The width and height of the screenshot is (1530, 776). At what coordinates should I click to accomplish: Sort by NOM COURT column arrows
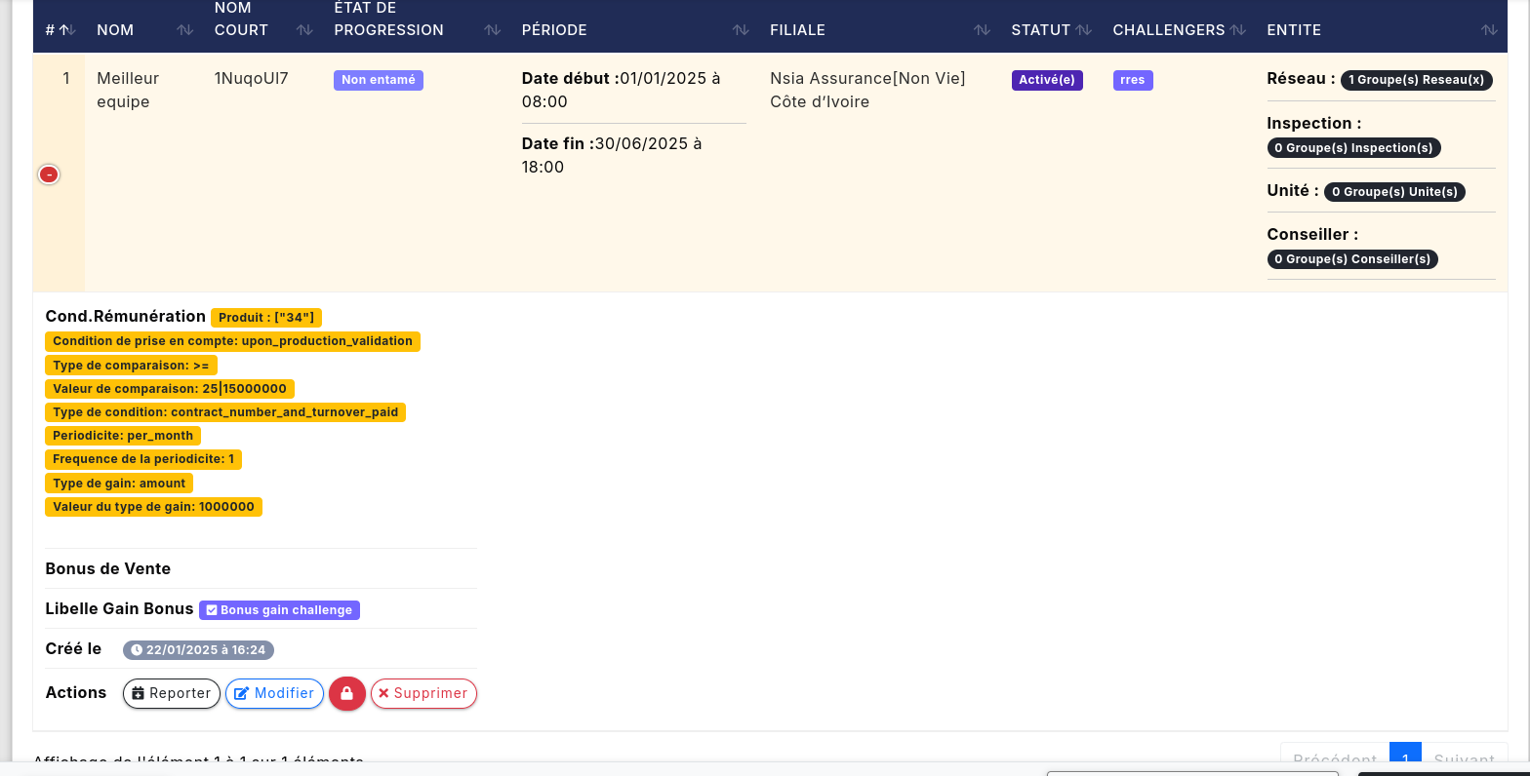(304, 30)
